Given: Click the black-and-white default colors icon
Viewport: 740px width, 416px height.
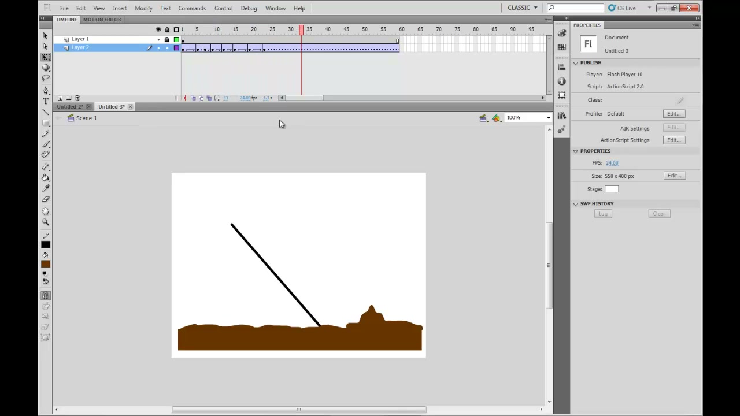Looking at the screenshot, I should [46, 274].
